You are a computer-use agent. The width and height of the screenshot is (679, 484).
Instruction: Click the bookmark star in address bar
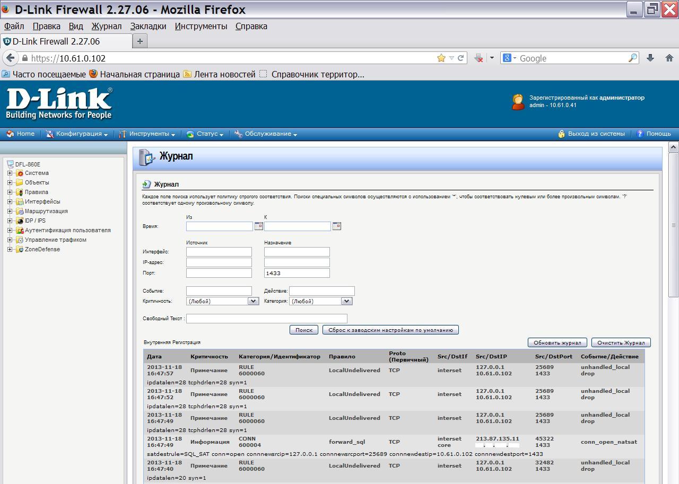(441, 58)
